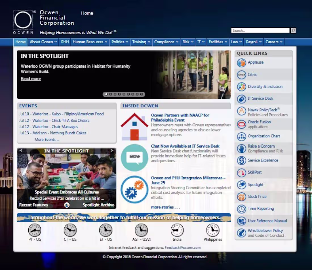Image resolution: width=312 pixels, height=270 pixels.
Task: Open the Compliance dropdown menu
Action: 165,42
